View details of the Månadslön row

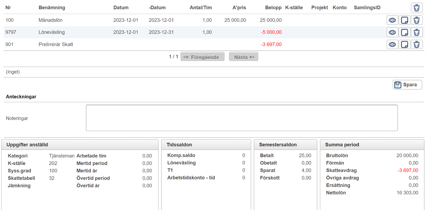point(392,20)
